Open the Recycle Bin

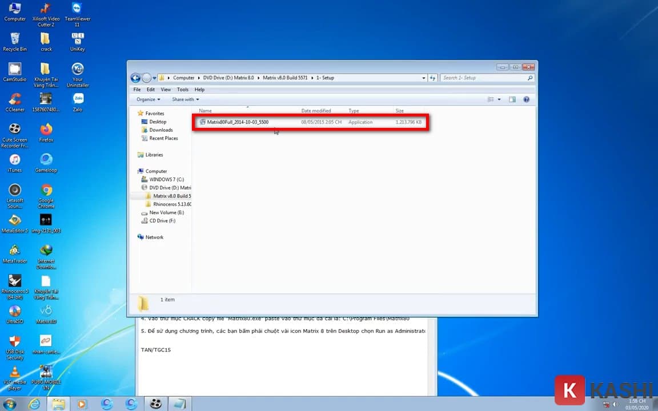[x=14, y=38]
